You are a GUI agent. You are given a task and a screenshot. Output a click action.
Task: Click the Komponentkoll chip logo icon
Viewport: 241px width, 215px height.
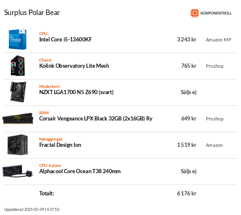(195, 13)
